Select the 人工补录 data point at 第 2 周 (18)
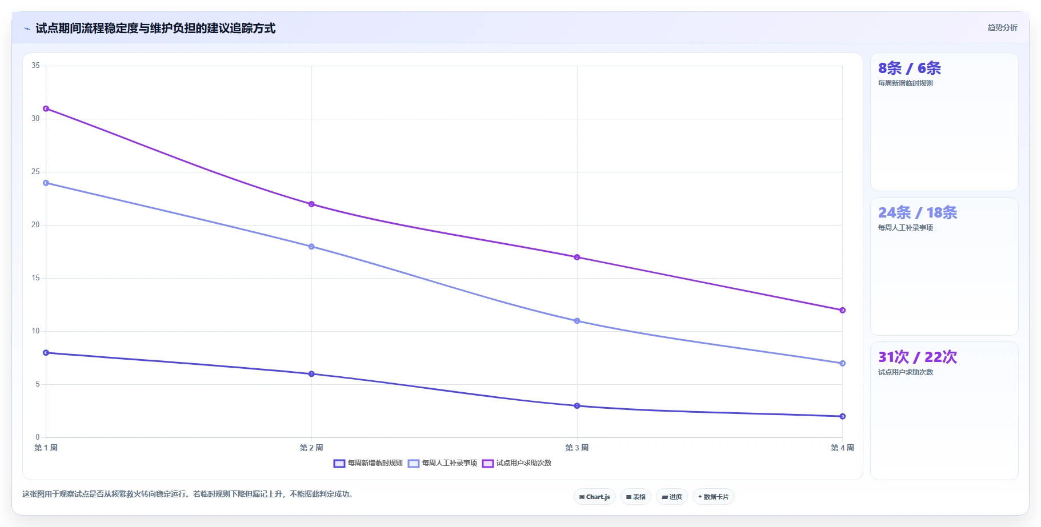This screenshot has width=1041, height=527. 311,247
